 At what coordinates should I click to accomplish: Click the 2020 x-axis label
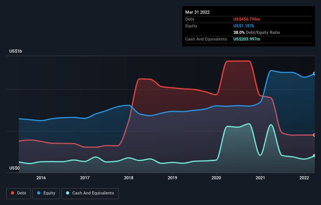tap(216, 178)
